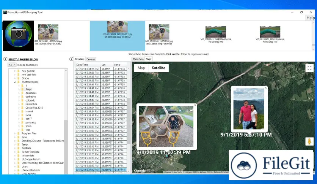317x184 pixels.
Task: Select the UI.Google.Return folder
Action: click(x=31, y=159)
